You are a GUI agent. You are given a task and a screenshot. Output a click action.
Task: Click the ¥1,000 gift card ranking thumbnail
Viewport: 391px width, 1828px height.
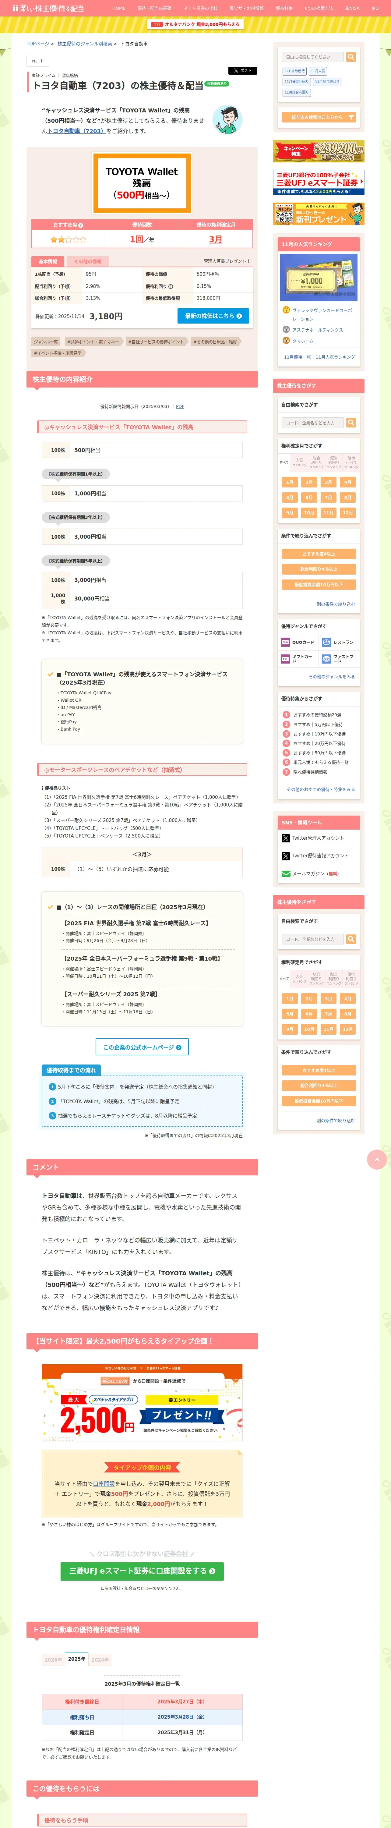[x=319, y=278]
